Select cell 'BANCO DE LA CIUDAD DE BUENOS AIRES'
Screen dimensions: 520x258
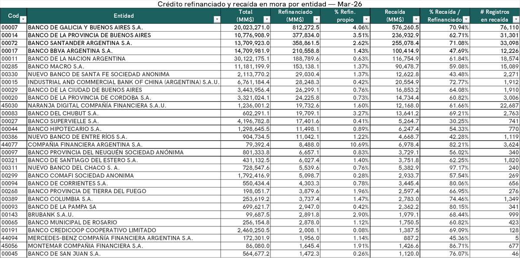(x=124, y=90)
